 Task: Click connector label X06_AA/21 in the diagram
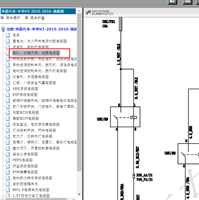click(x=144, y=175)
